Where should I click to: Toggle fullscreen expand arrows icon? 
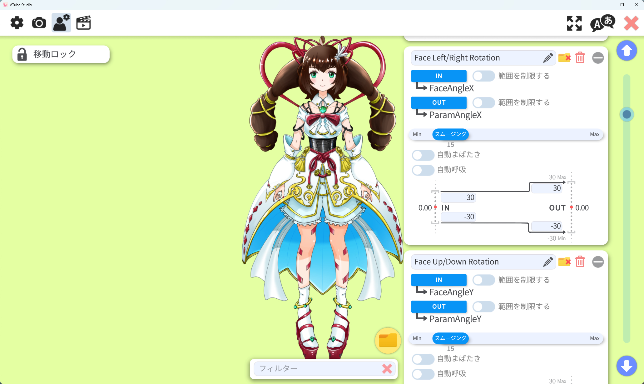pyautogui.click(x=574, y=23)
